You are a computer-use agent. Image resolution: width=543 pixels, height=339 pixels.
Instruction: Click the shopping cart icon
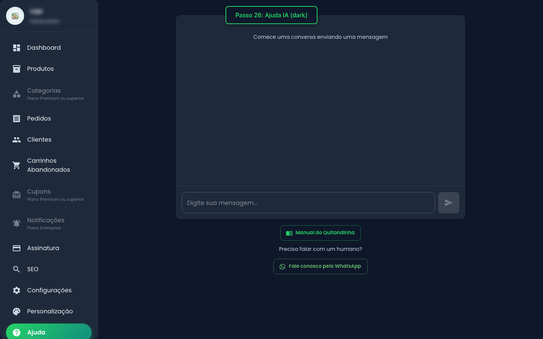point(17,165)
